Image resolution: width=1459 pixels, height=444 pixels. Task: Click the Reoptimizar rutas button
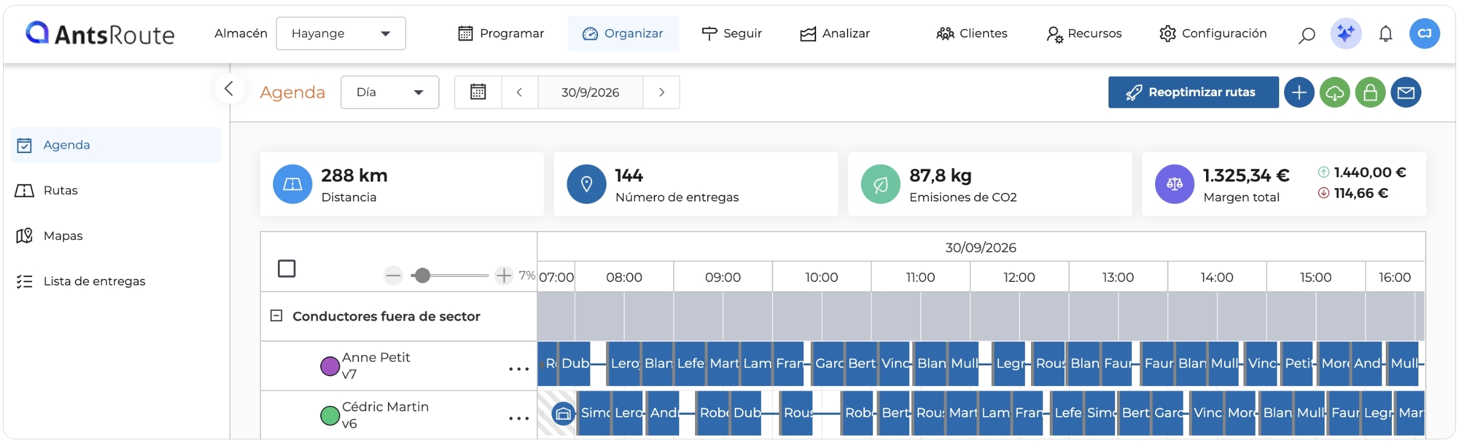point(1193,93)
